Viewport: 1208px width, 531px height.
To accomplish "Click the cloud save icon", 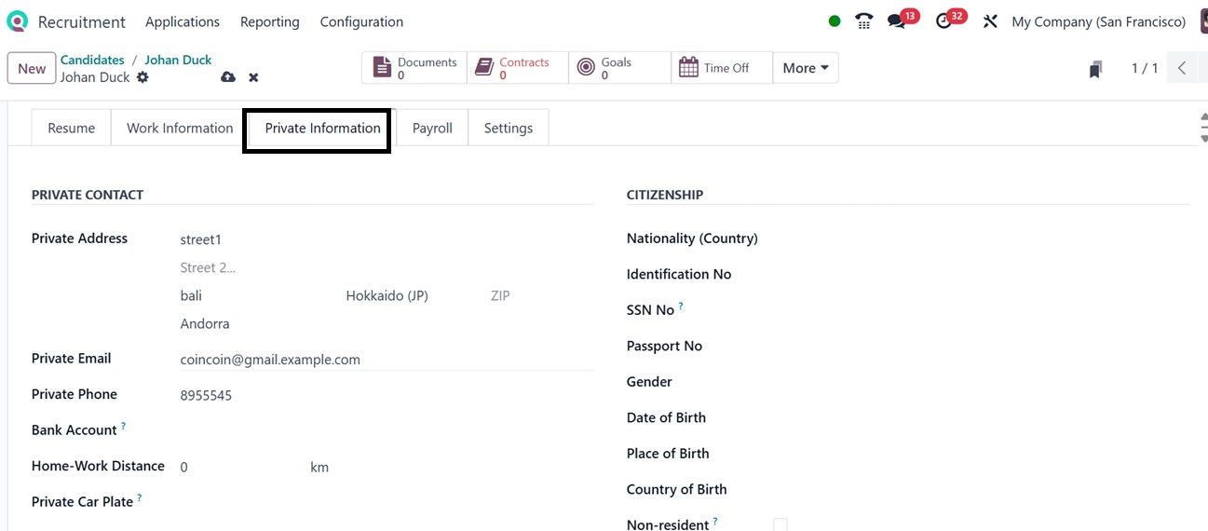I will point(228,77).
